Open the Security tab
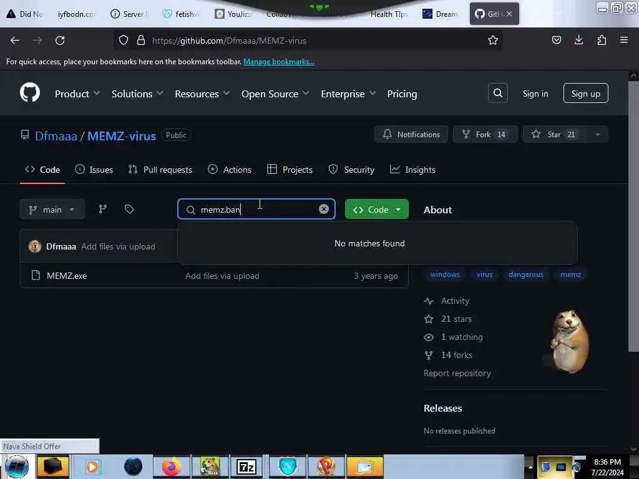The image size is (639, 479). pos(351,170)
